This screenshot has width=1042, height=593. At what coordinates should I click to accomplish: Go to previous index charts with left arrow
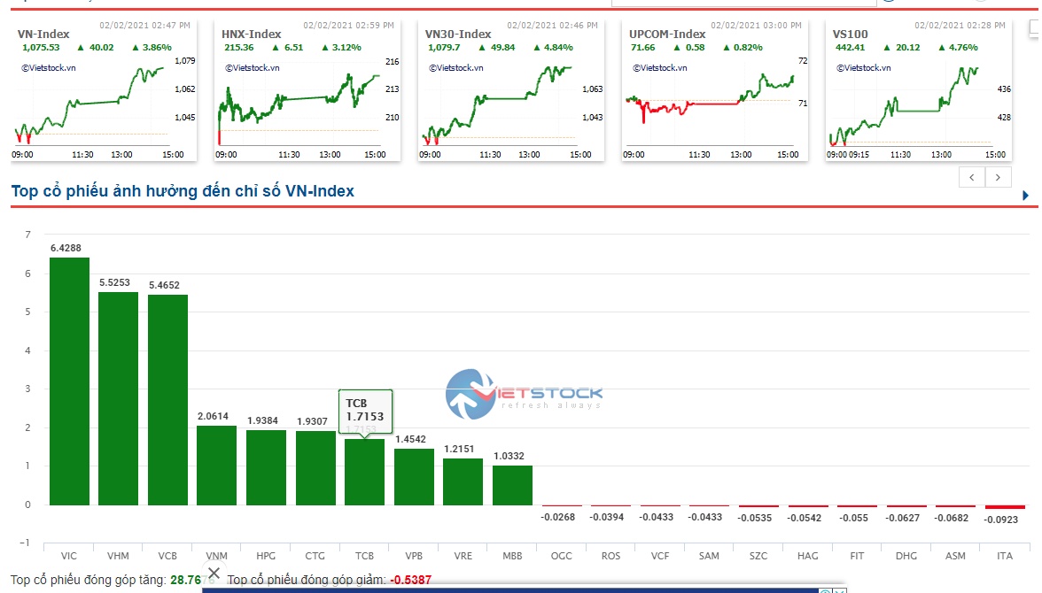click(972, 178)
